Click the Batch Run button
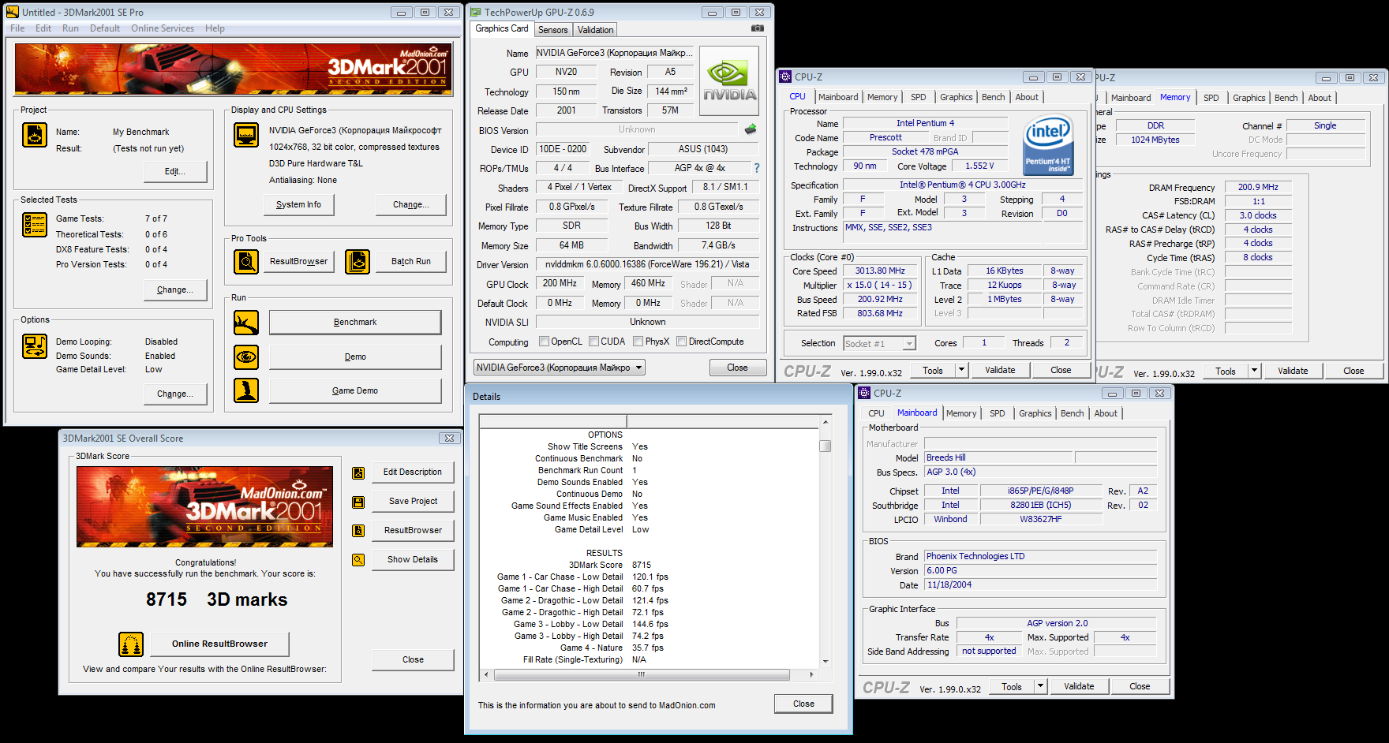 click(x=411, y=262)
